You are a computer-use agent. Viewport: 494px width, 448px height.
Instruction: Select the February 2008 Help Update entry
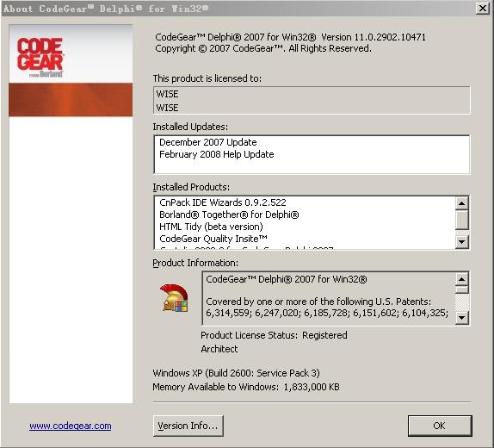click(216, 154)
